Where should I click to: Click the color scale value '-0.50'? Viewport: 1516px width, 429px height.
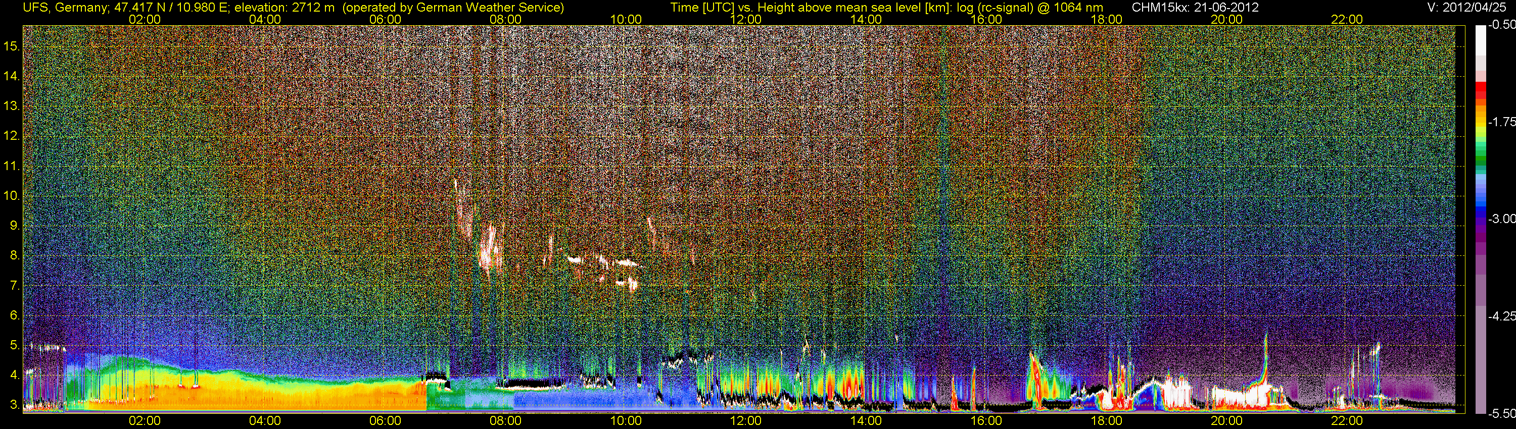point(1501,25)
